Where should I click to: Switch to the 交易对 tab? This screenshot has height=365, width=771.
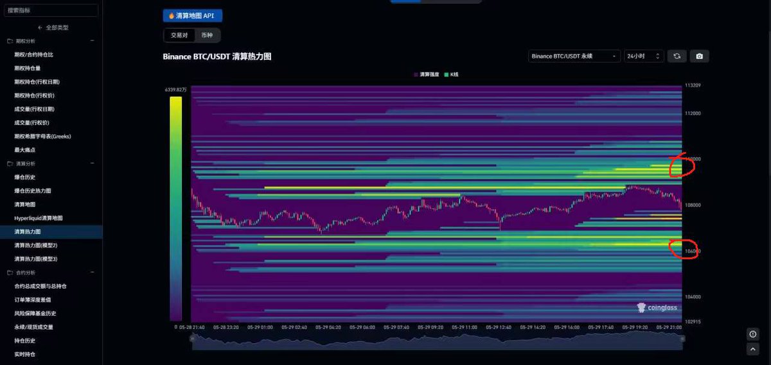(179, 35)
